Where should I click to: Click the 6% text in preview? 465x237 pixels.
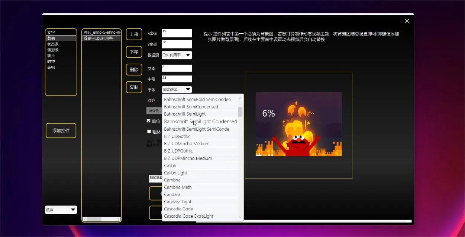(x=268, y=114)
